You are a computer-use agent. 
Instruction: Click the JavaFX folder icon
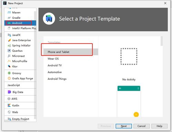(9, 35)
